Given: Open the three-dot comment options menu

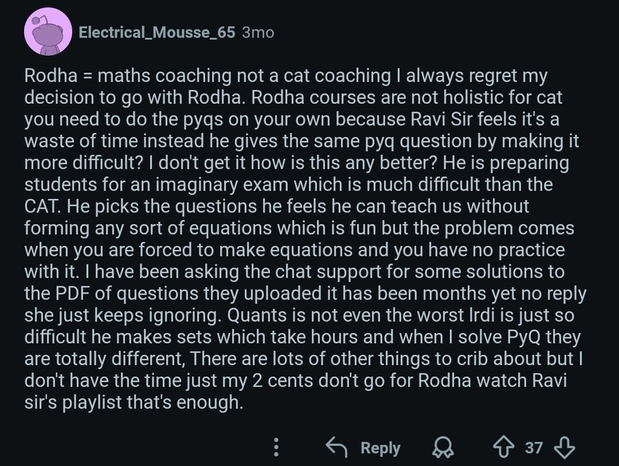Looking at the screenshot, I should tap(276, 448).
